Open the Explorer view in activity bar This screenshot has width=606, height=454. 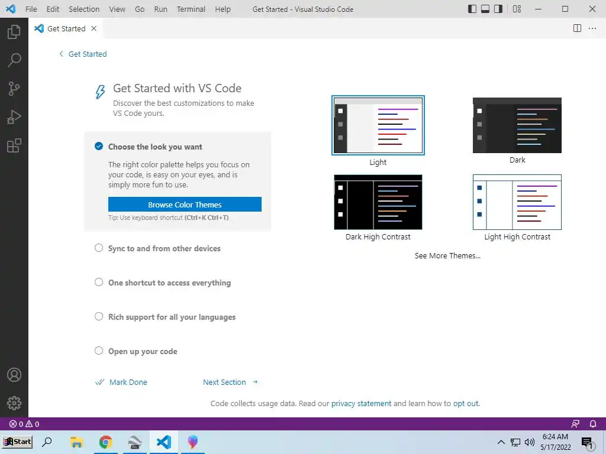tap(14, 32)
